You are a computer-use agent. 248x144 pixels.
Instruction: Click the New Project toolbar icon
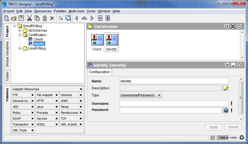click(x=7, y=18)
